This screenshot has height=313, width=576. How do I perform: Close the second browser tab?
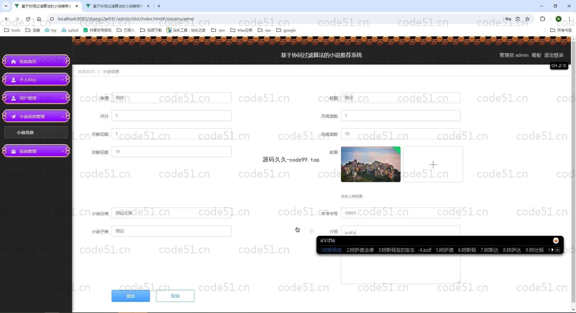click(148, 6)
